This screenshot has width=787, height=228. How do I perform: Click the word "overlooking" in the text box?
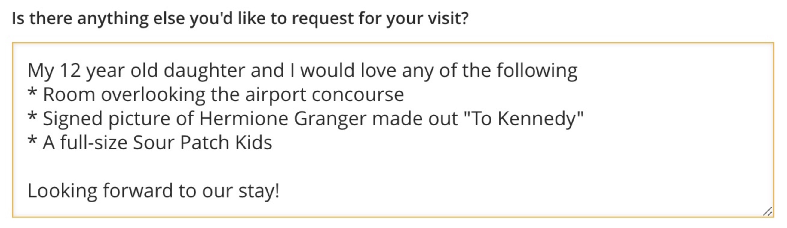153,94
